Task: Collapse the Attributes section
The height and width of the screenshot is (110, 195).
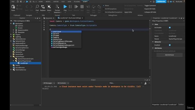Action: point(153,48)
